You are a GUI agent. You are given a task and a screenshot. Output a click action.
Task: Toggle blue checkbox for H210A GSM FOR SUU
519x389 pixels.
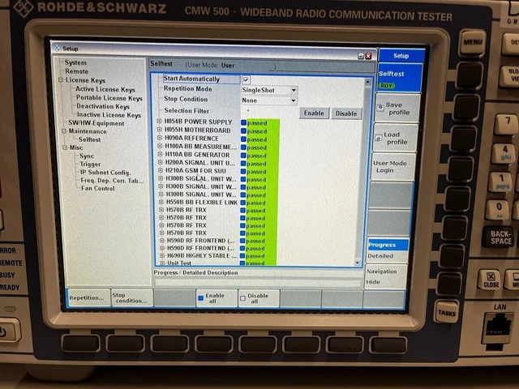pyautogui.click(x=243, y=172)
